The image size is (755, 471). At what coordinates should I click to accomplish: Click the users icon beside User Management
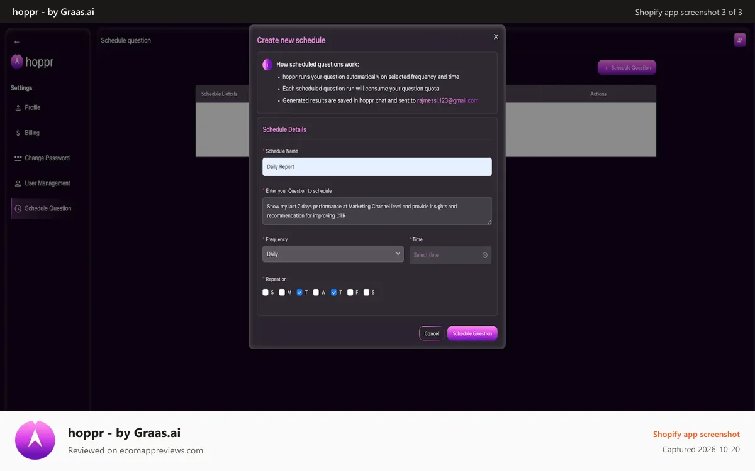point(18,183)
